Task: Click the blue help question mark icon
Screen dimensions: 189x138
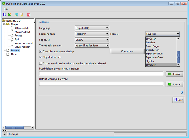Action: 182,92
